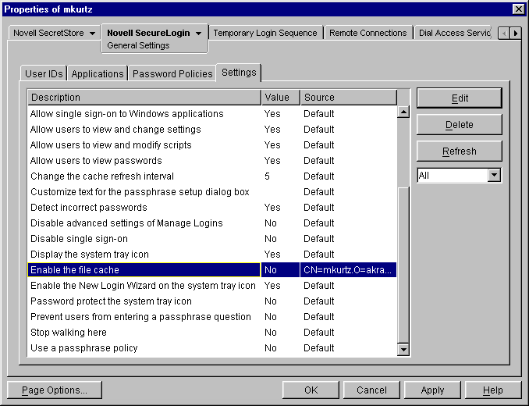The width and height of the screenshot is (529, 406).
Task: Click the No value of Enable the file cache
Action: click(x=280, y=270)
